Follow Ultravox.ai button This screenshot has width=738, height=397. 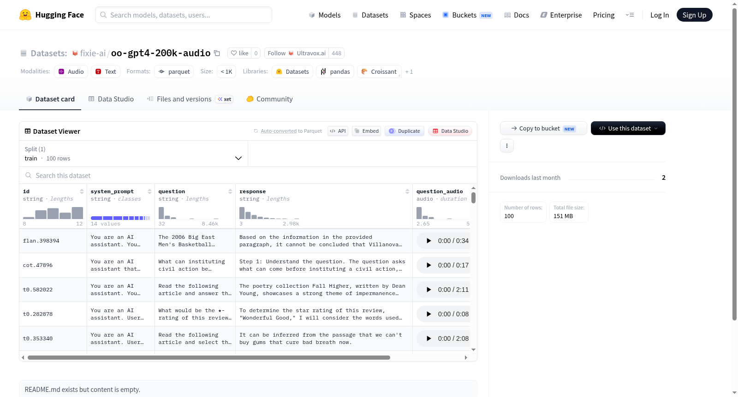click(297, 53)
